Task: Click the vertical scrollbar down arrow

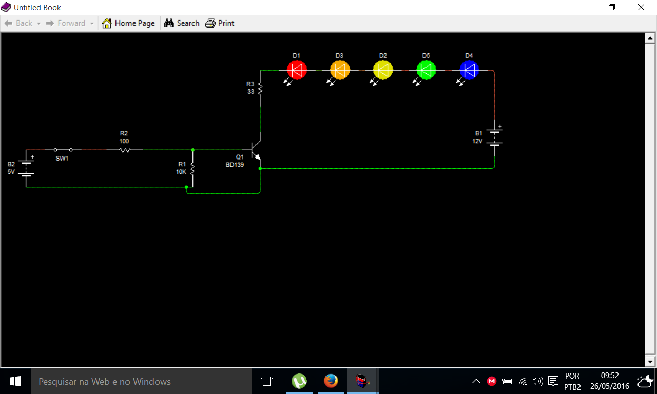Action: click(x=650, y=361)
